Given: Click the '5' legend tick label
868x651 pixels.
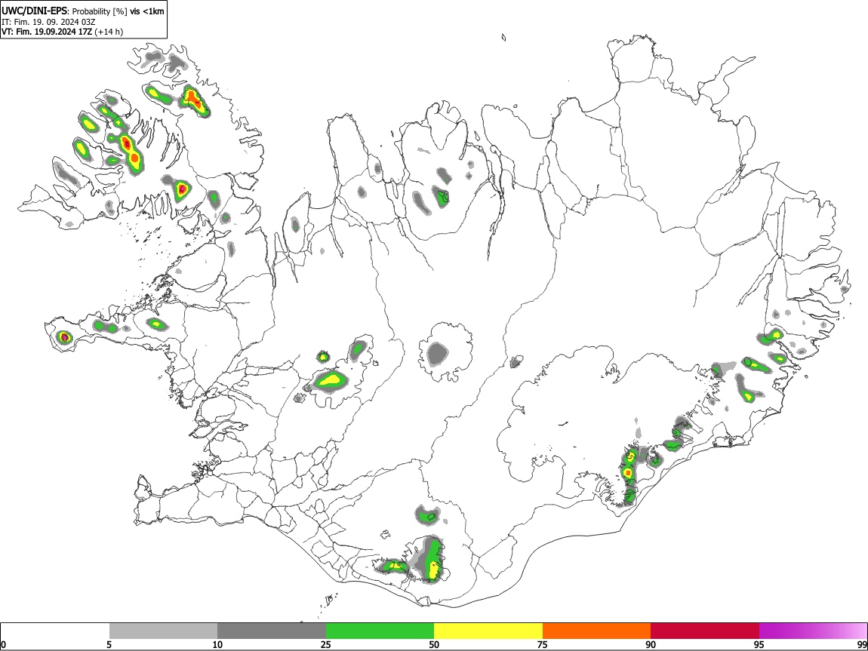Looking at the screenshot, I should (109, 644).
